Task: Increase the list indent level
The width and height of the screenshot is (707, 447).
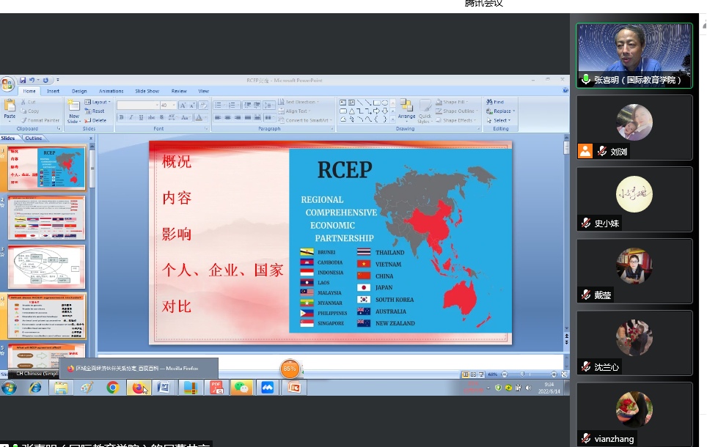Action: pyautogui.click(x=257, y=106)
